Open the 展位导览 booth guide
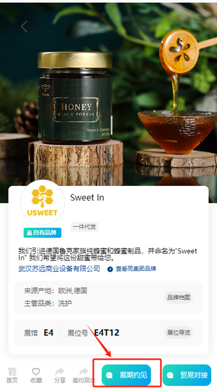The height and width of the screenshot is (388, 217). tap(179, 332)
